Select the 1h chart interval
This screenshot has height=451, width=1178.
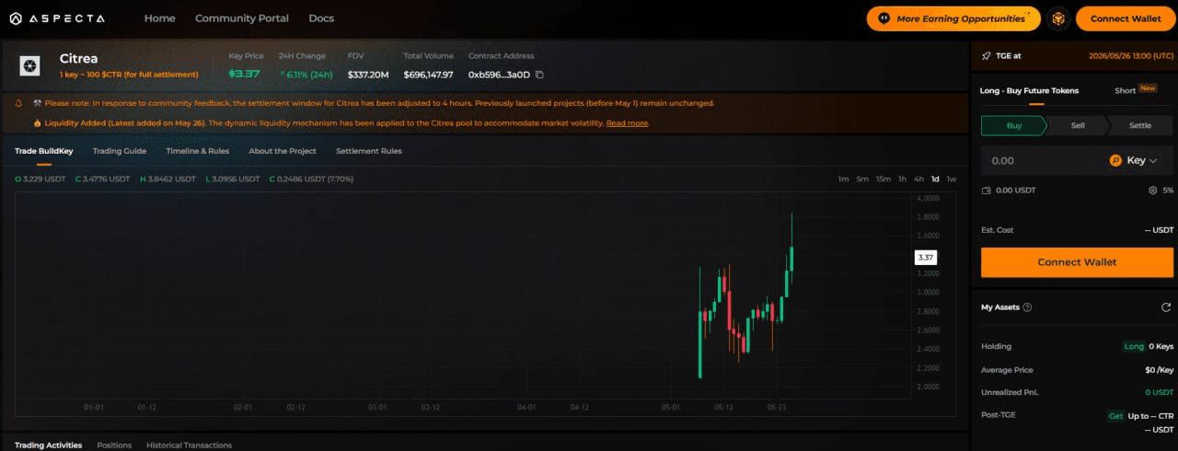pyautogui.click(x=903, y=179)
